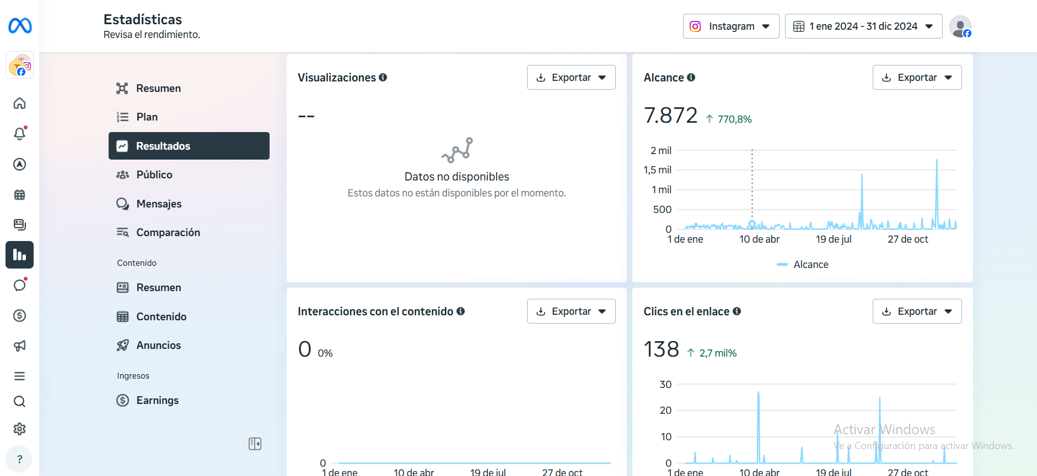Image resolution: width=1037 pixels, height=476 pixels.
Task: Click Exportar in Visualizaciones card
Action: point(571,78)
